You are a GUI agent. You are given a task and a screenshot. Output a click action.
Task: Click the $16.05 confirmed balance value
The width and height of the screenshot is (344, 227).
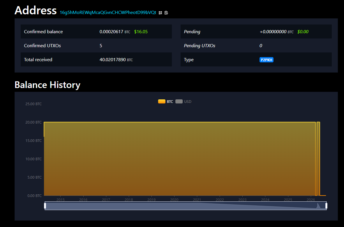(x=141, y=31)
